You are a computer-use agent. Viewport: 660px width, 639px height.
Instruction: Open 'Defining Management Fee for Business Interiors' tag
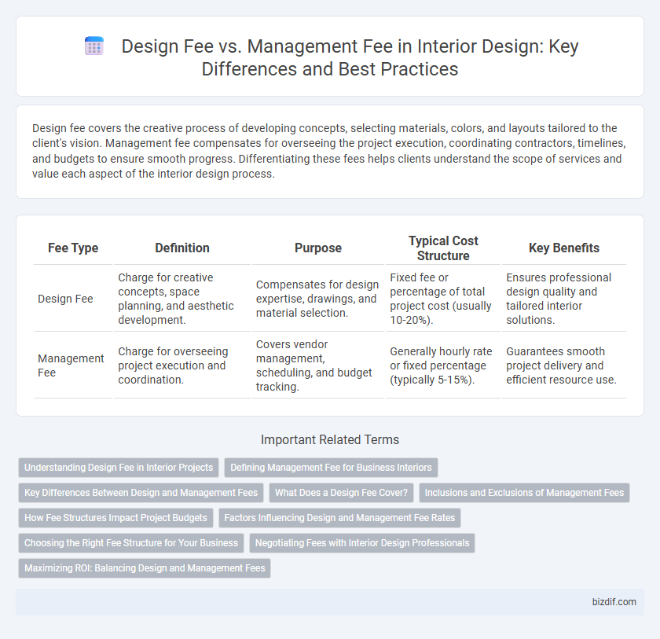(331, 468)
